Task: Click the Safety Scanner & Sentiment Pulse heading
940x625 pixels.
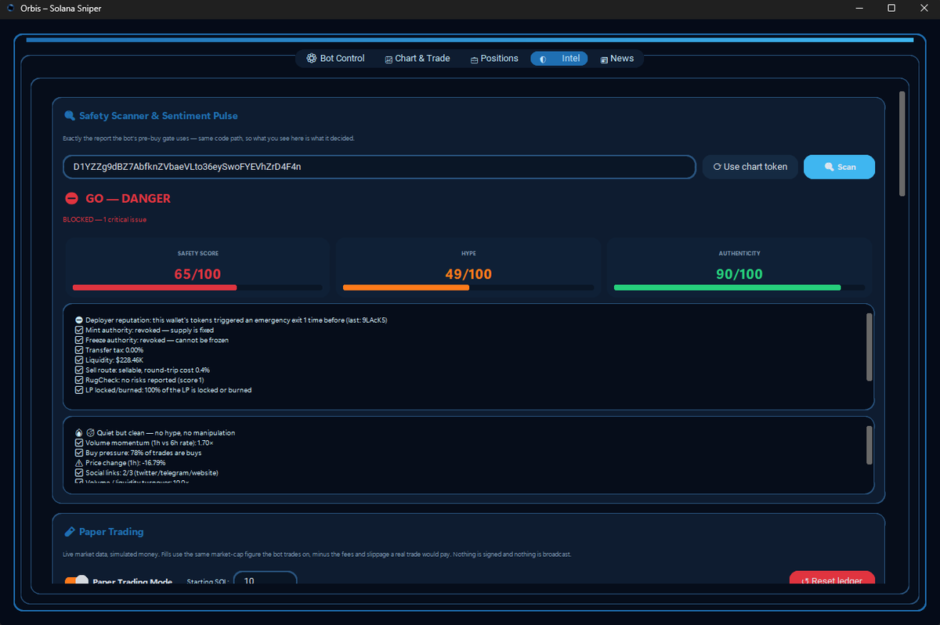Action: 158,116
